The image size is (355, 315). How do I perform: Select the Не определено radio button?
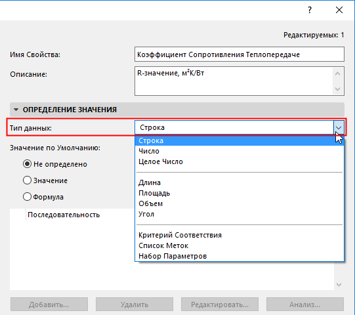27,164
